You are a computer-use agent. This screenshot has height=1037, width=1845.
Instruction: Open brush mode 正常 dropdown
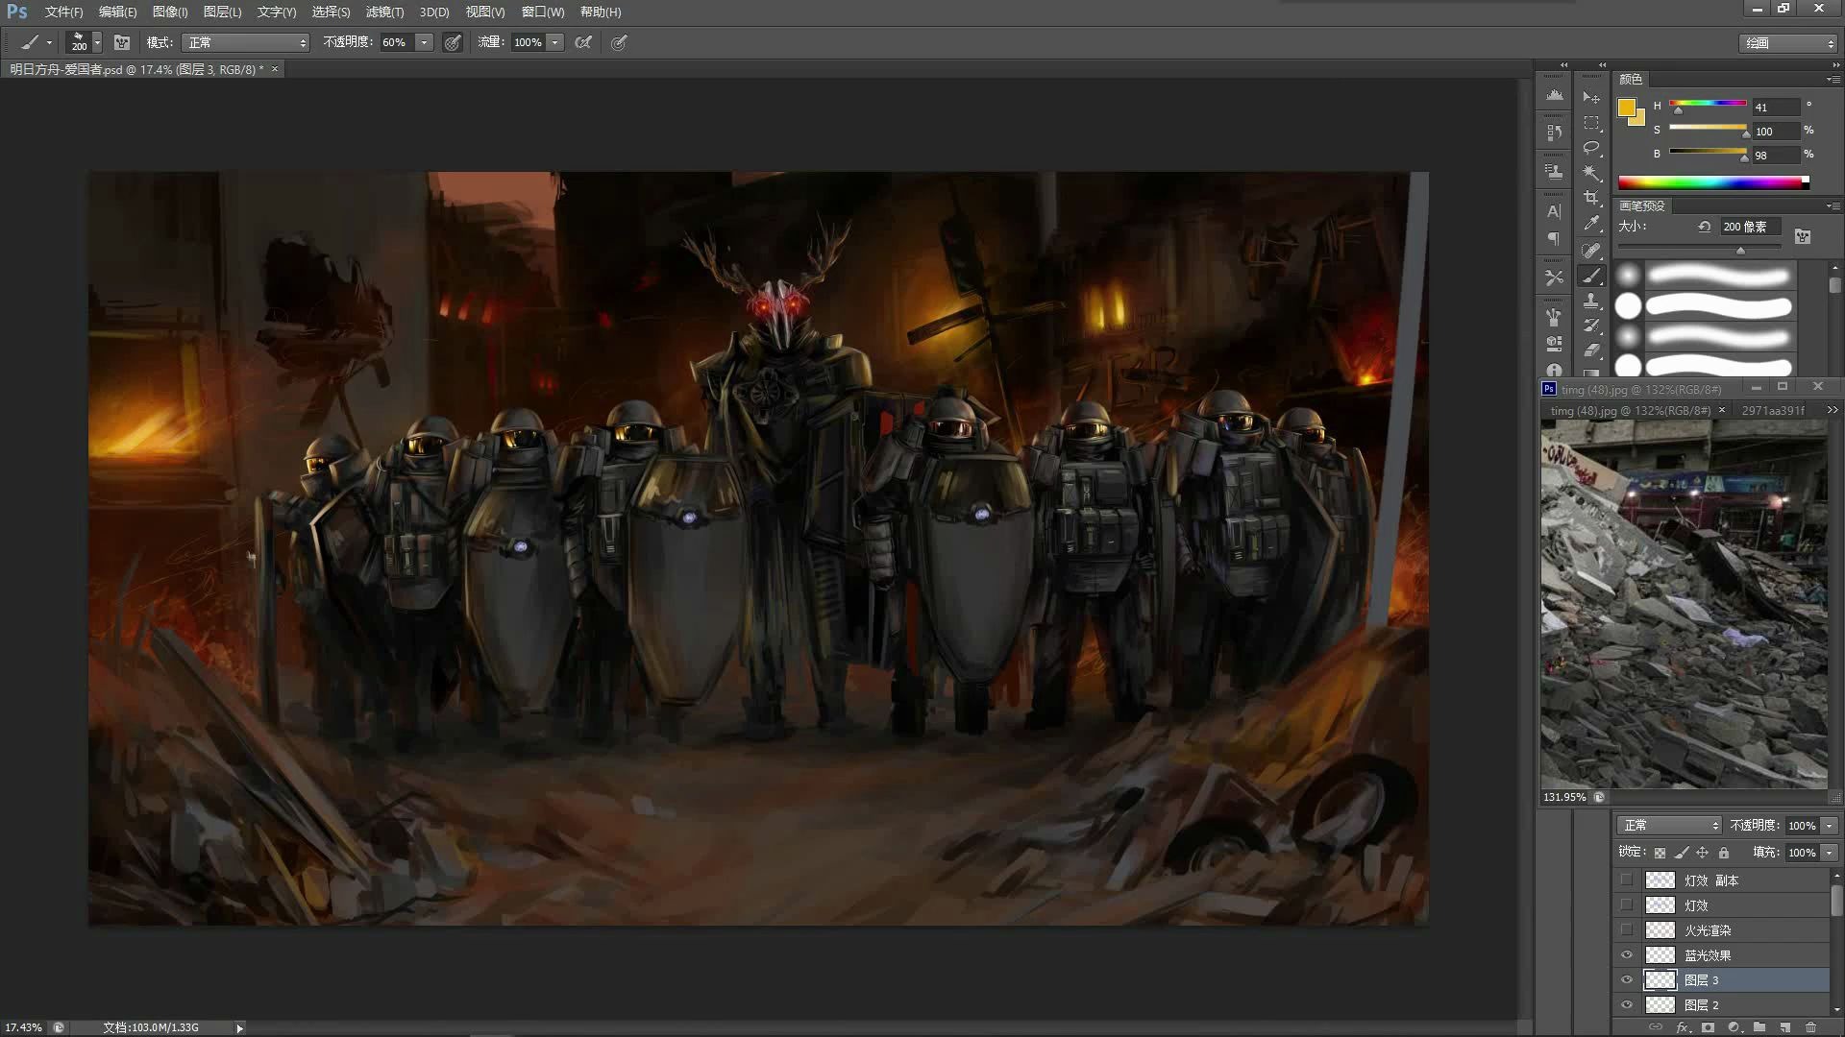[x=246, y=42]
